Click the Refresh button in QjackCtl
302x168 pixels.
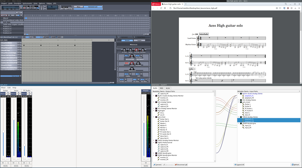[295, 164]
